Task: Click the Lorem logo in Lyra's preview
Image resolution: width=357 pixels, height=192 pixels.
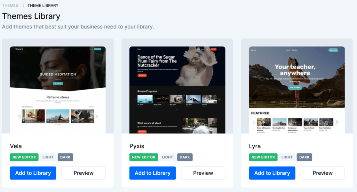Action: pos(253,50)
